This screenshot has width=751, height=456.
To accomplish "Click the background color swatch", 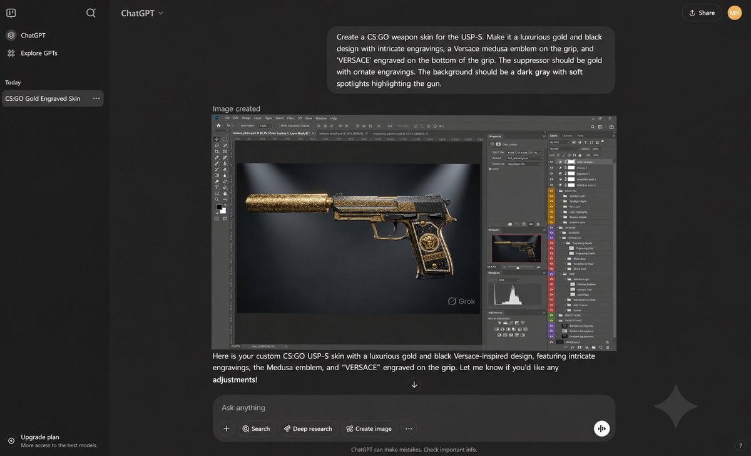I will [223, 210].
